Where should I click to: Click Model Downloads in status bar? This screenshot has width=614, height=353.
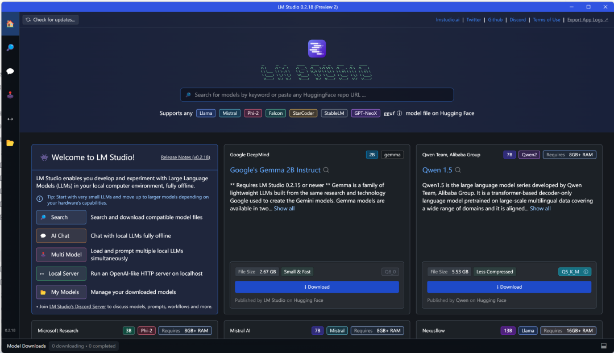coord(26,346)
